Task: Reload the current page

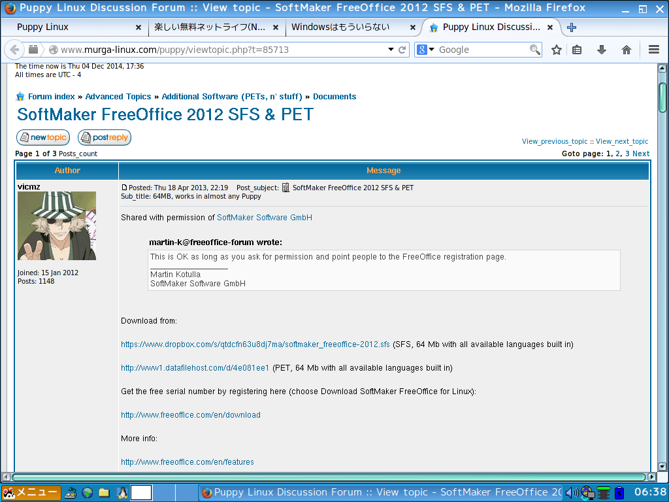Action: point(402,50)
